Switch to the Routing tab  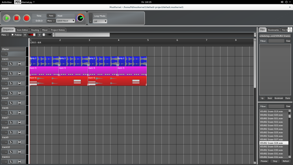click(35, 30)
